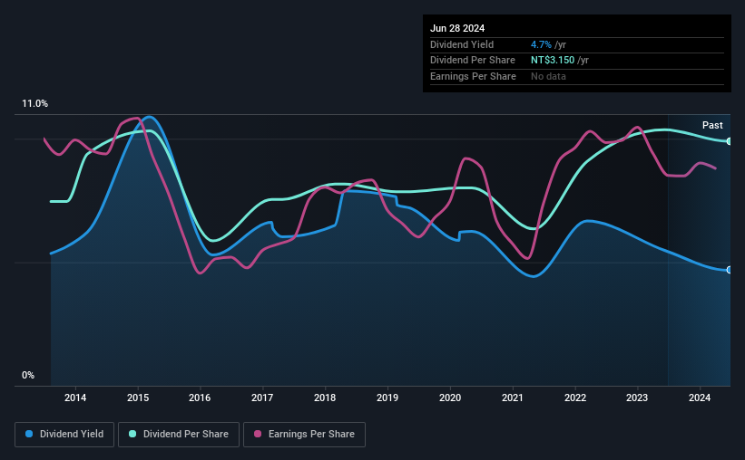Click the 2014 x-axis label
This screenshot has width=745, height=460.
[x=75, y=398]
